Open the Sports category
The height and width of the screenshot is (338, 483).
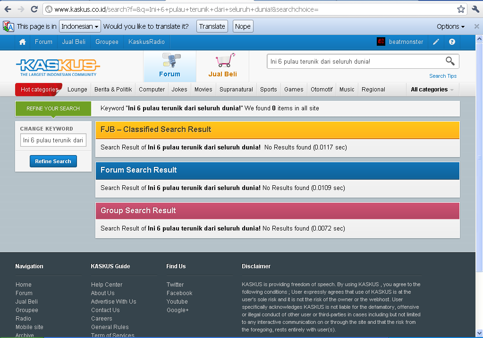pos(269,90)
